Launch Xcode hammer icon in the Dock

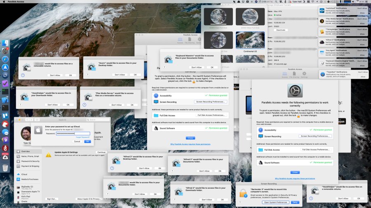coord(5,99)
